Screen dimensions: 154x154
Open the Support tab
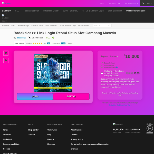[x=70, y=43]
